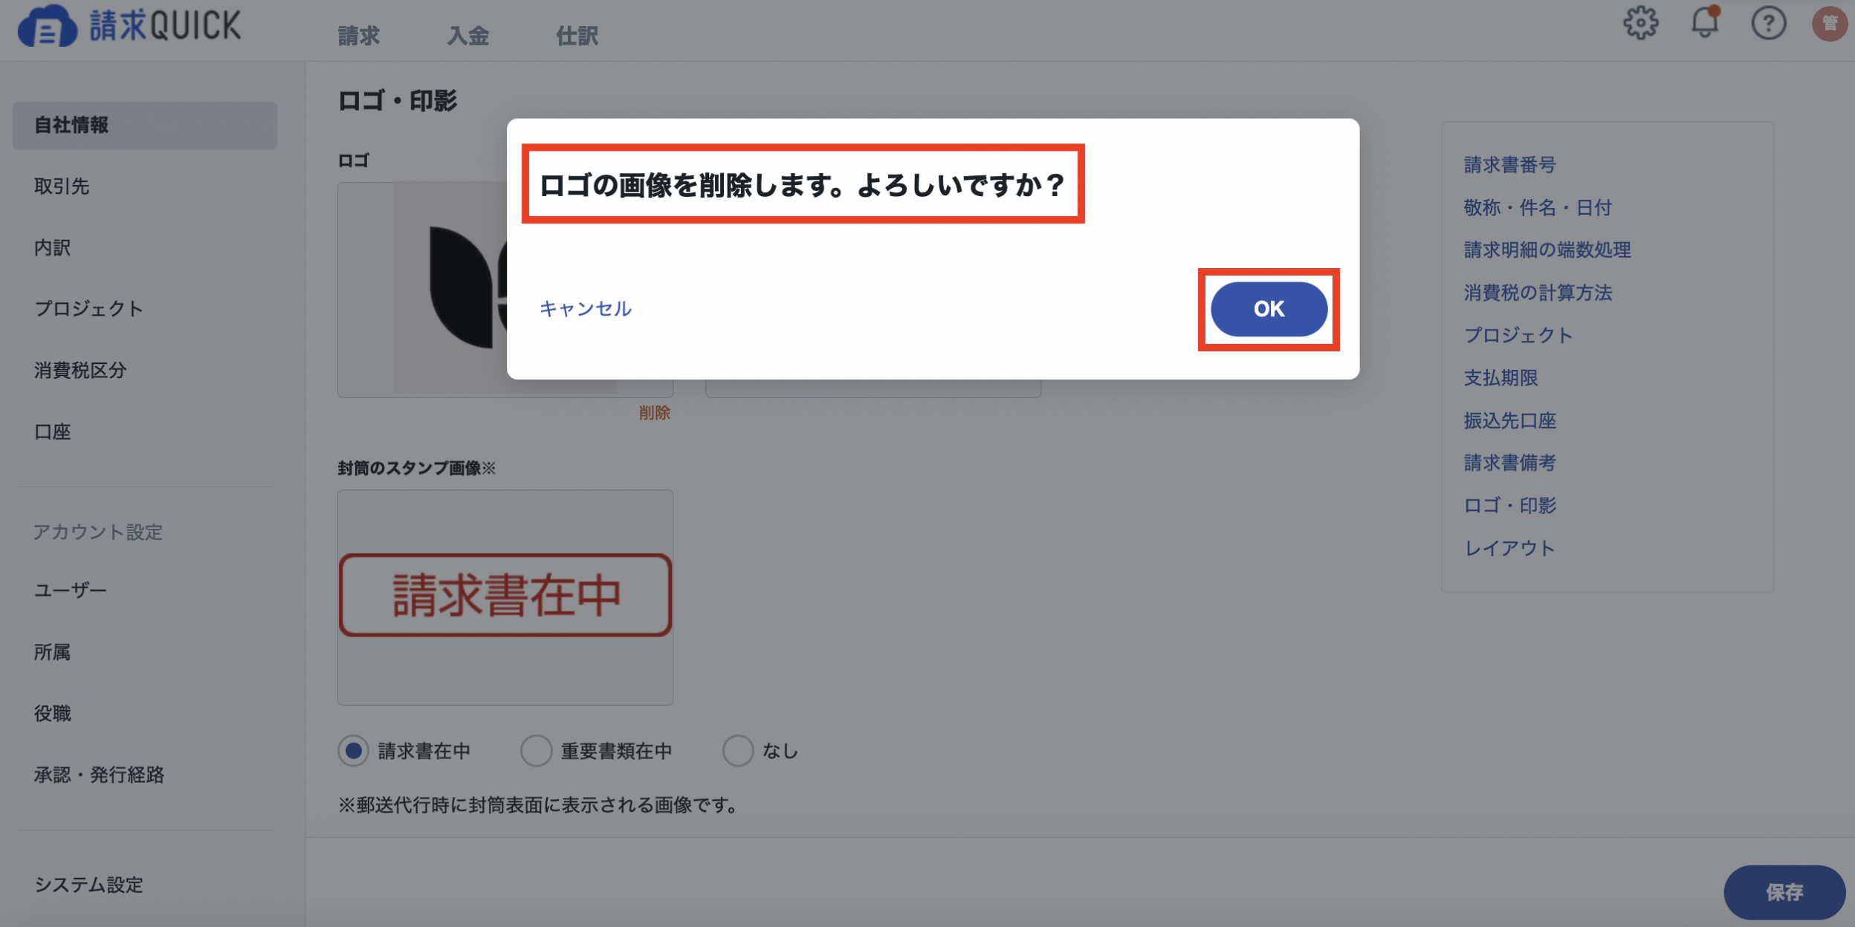
Task: Jump to ロゴ・印影 section link
Action: (1510, 506)
